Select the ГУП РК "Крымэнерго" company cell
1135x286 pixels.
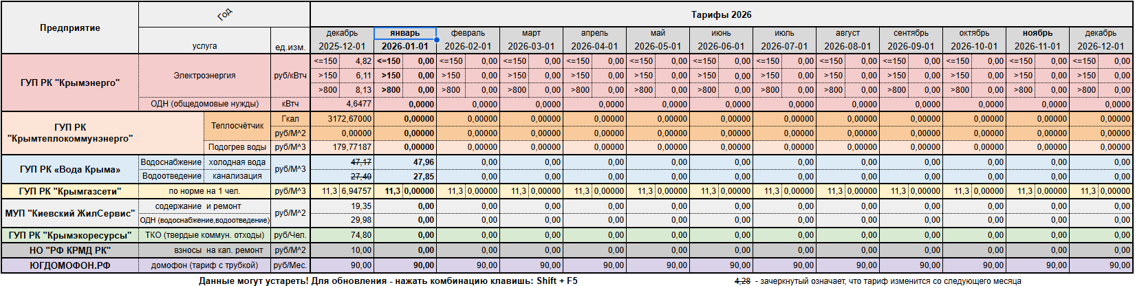(x=70, y=82)
